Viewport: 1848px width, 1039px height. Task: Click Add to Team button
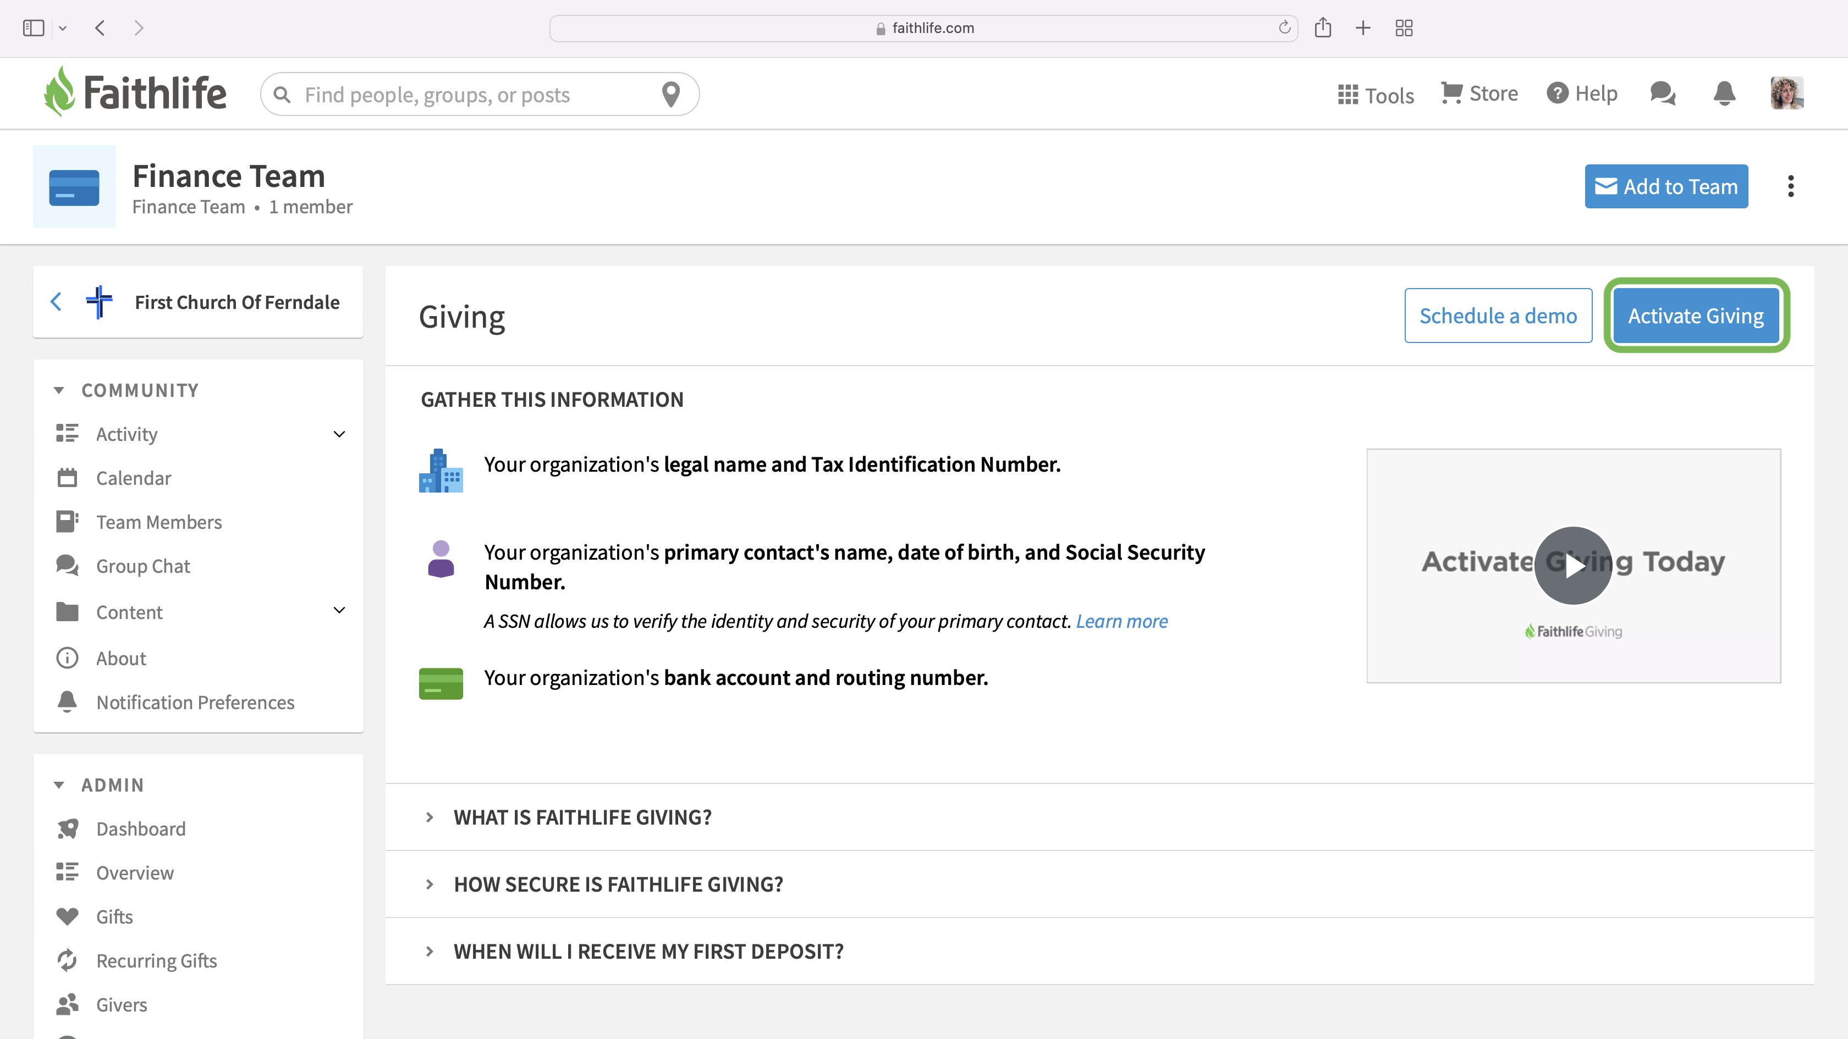(x=1666, y=186)
